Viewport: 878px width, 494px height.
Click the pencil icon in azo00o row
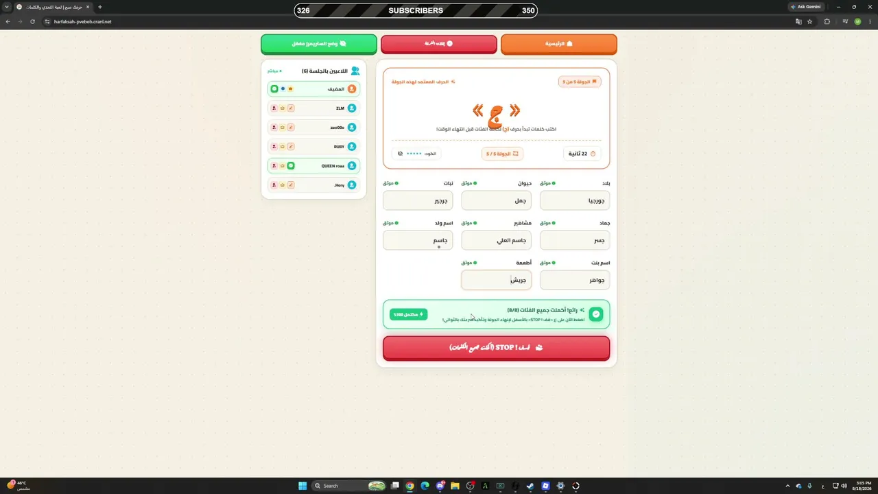[x=291, y=128]
